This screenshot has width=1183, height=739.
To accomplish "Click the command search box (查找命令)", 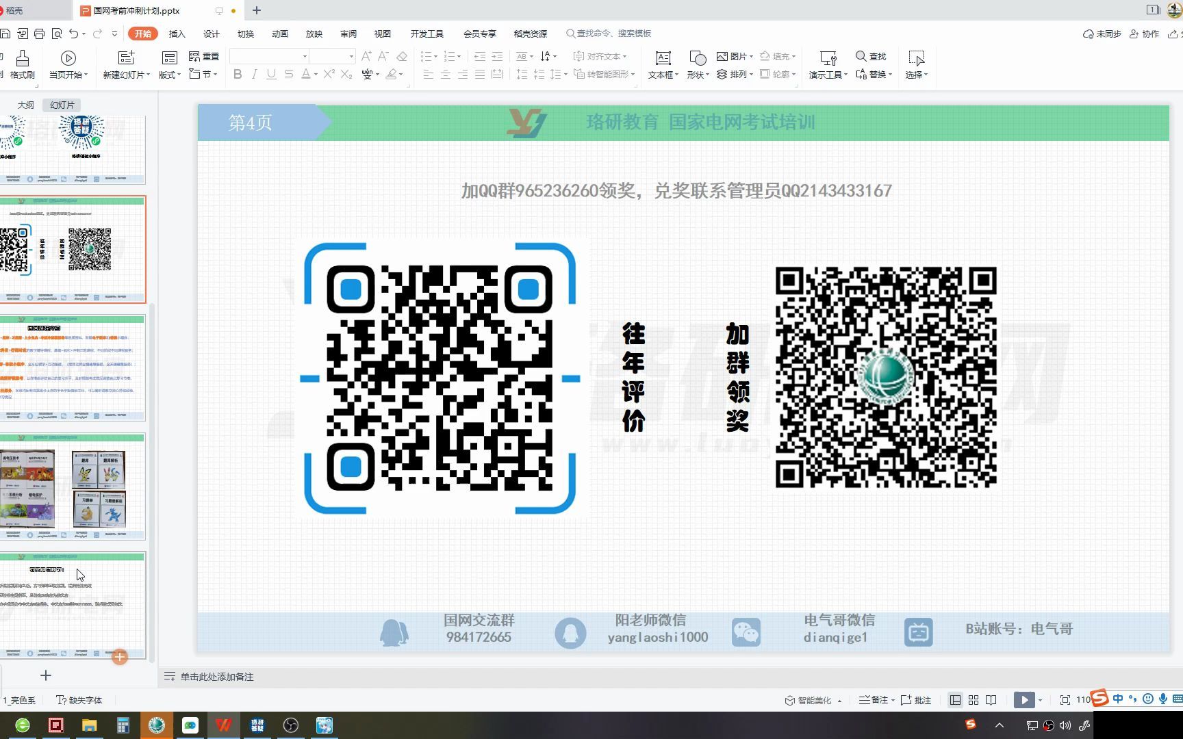I will point(609,34).
